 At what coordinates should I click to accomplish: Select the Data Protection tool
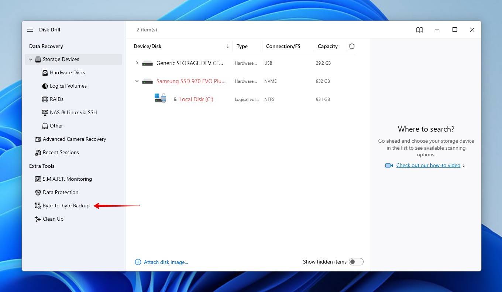click(61, 192)
